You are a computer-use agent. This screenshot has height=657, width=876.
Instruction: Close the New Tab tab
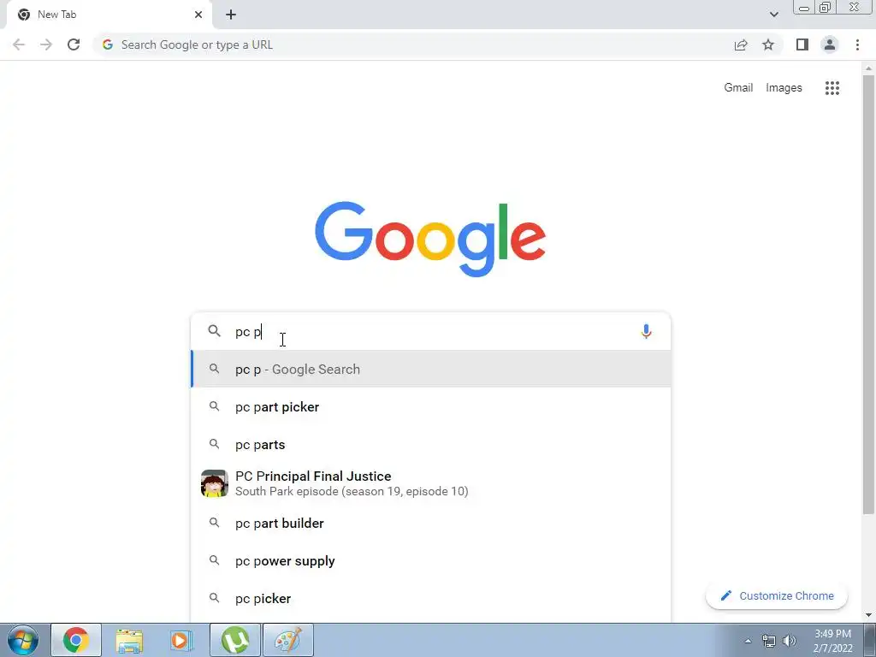point(198,15)
